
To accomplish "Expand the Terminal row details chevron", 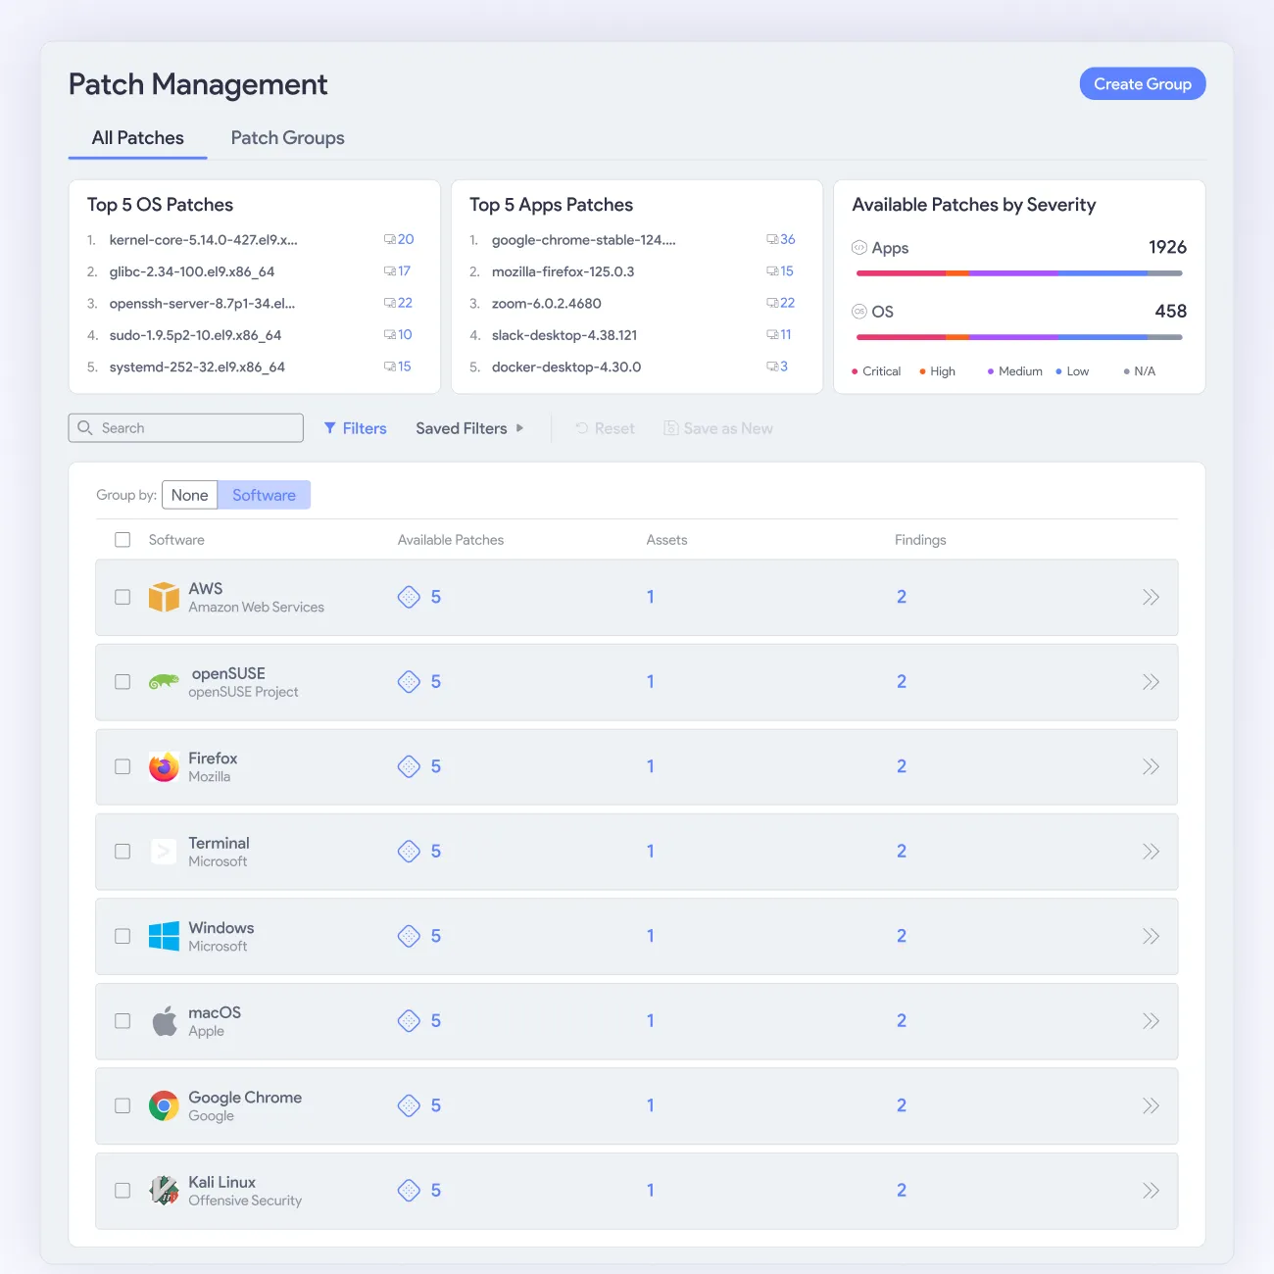I will tap(1151, 852).
